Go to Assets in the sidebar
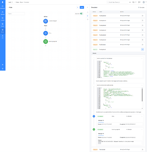The image size is (147, 152). click(2, 25)
